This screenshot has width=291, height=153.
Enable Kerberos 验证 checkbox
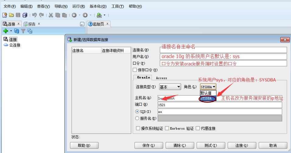(x=167, y=128)
